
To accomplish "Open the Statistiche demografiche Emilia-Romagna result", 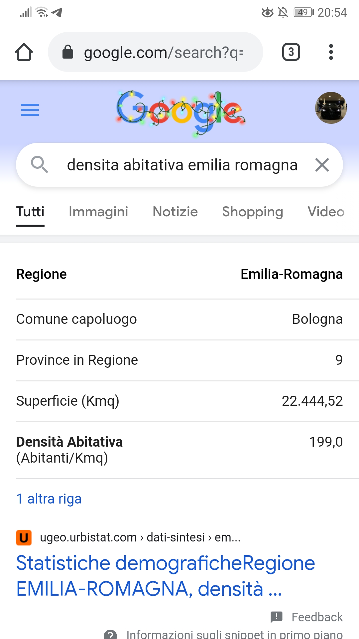I will coord(166,576).
